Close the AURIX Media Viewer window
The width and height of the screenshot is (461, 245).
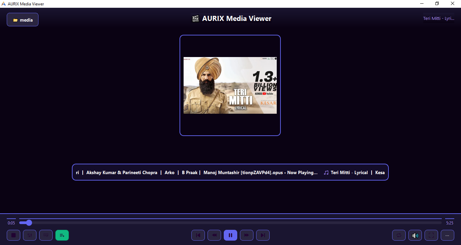point(453,4)
